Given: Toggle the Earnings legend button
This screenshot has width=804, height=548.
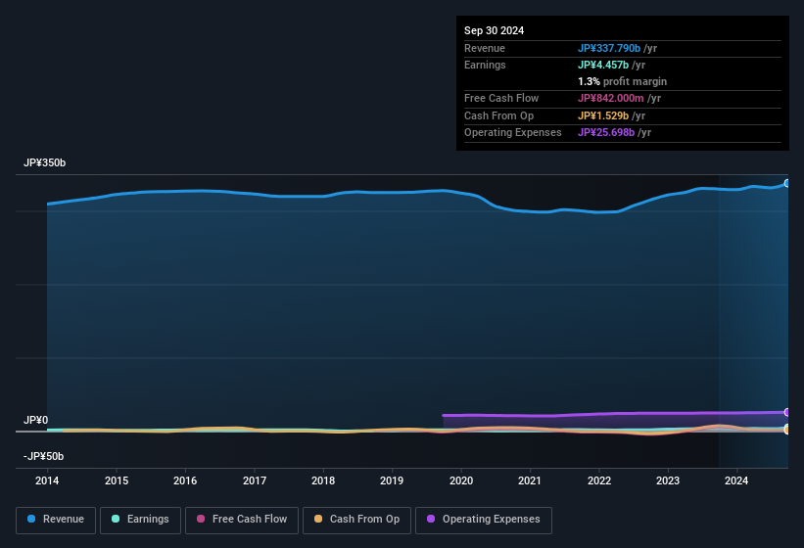Looking at the screenshot, I should click(140, 520).
